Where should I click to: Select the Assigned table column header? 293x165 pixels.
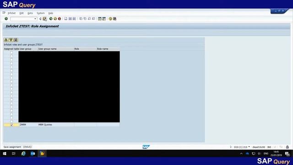point(11,49)
